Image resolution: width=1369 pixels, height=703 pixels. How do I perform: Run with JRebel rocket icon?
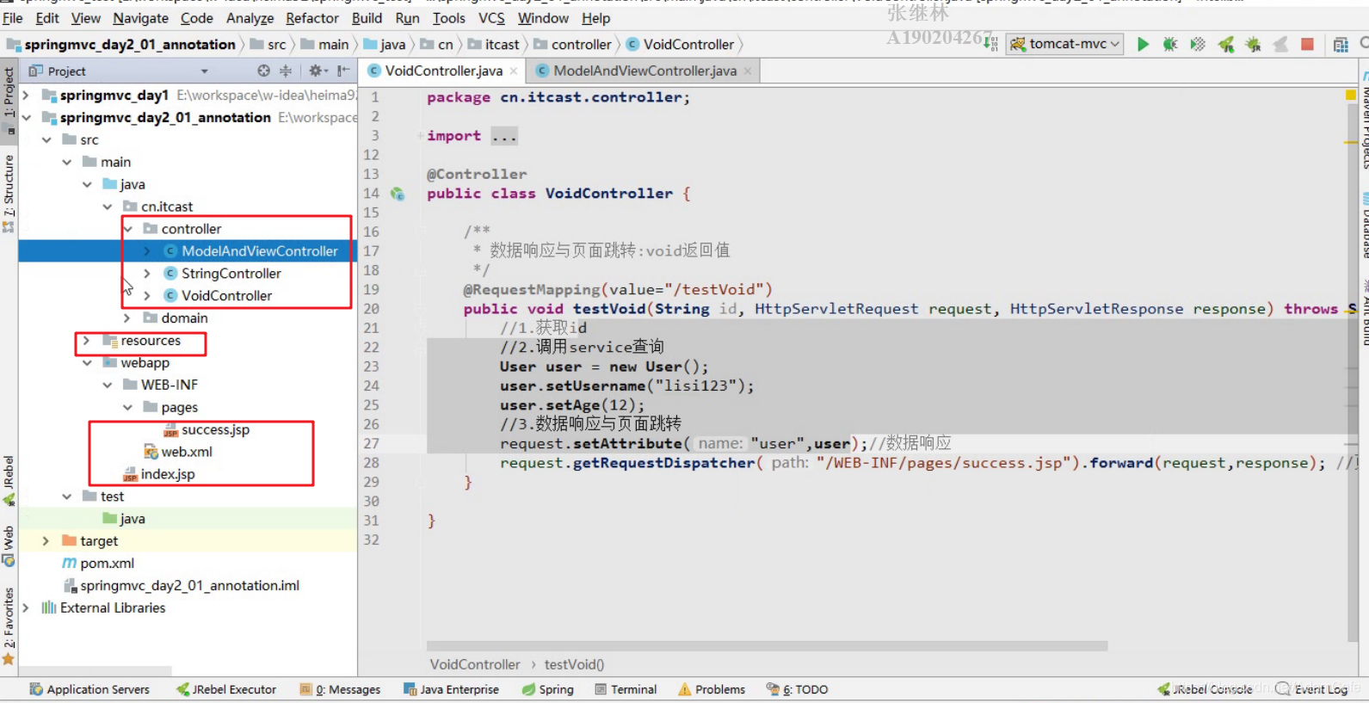[1226, 44]
